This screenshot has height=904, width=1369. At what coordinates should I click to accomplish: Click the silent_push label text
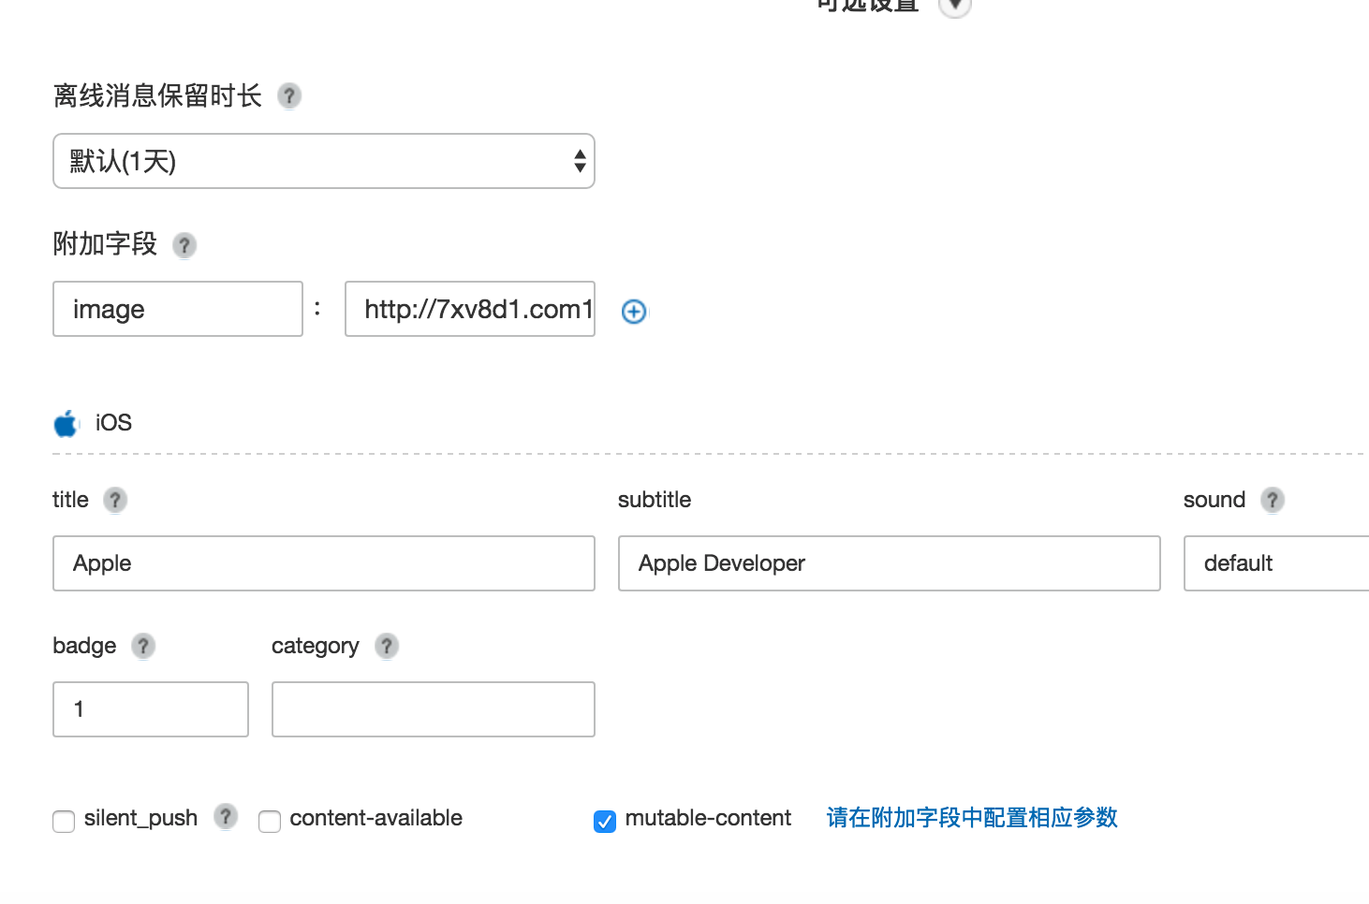(x=140, y=818)
